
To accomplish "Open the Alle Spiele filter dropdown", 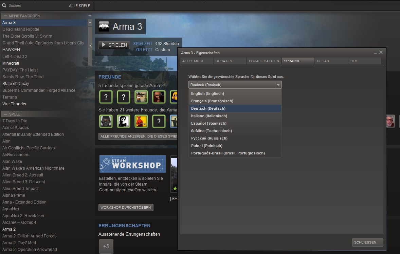I will point(79,6).
